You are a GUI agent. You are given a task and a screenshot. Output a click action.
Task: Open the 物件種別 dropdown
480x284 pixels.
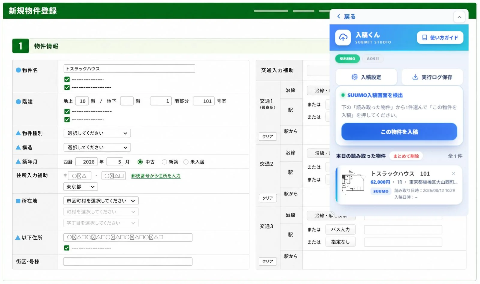tap(97, 133)
